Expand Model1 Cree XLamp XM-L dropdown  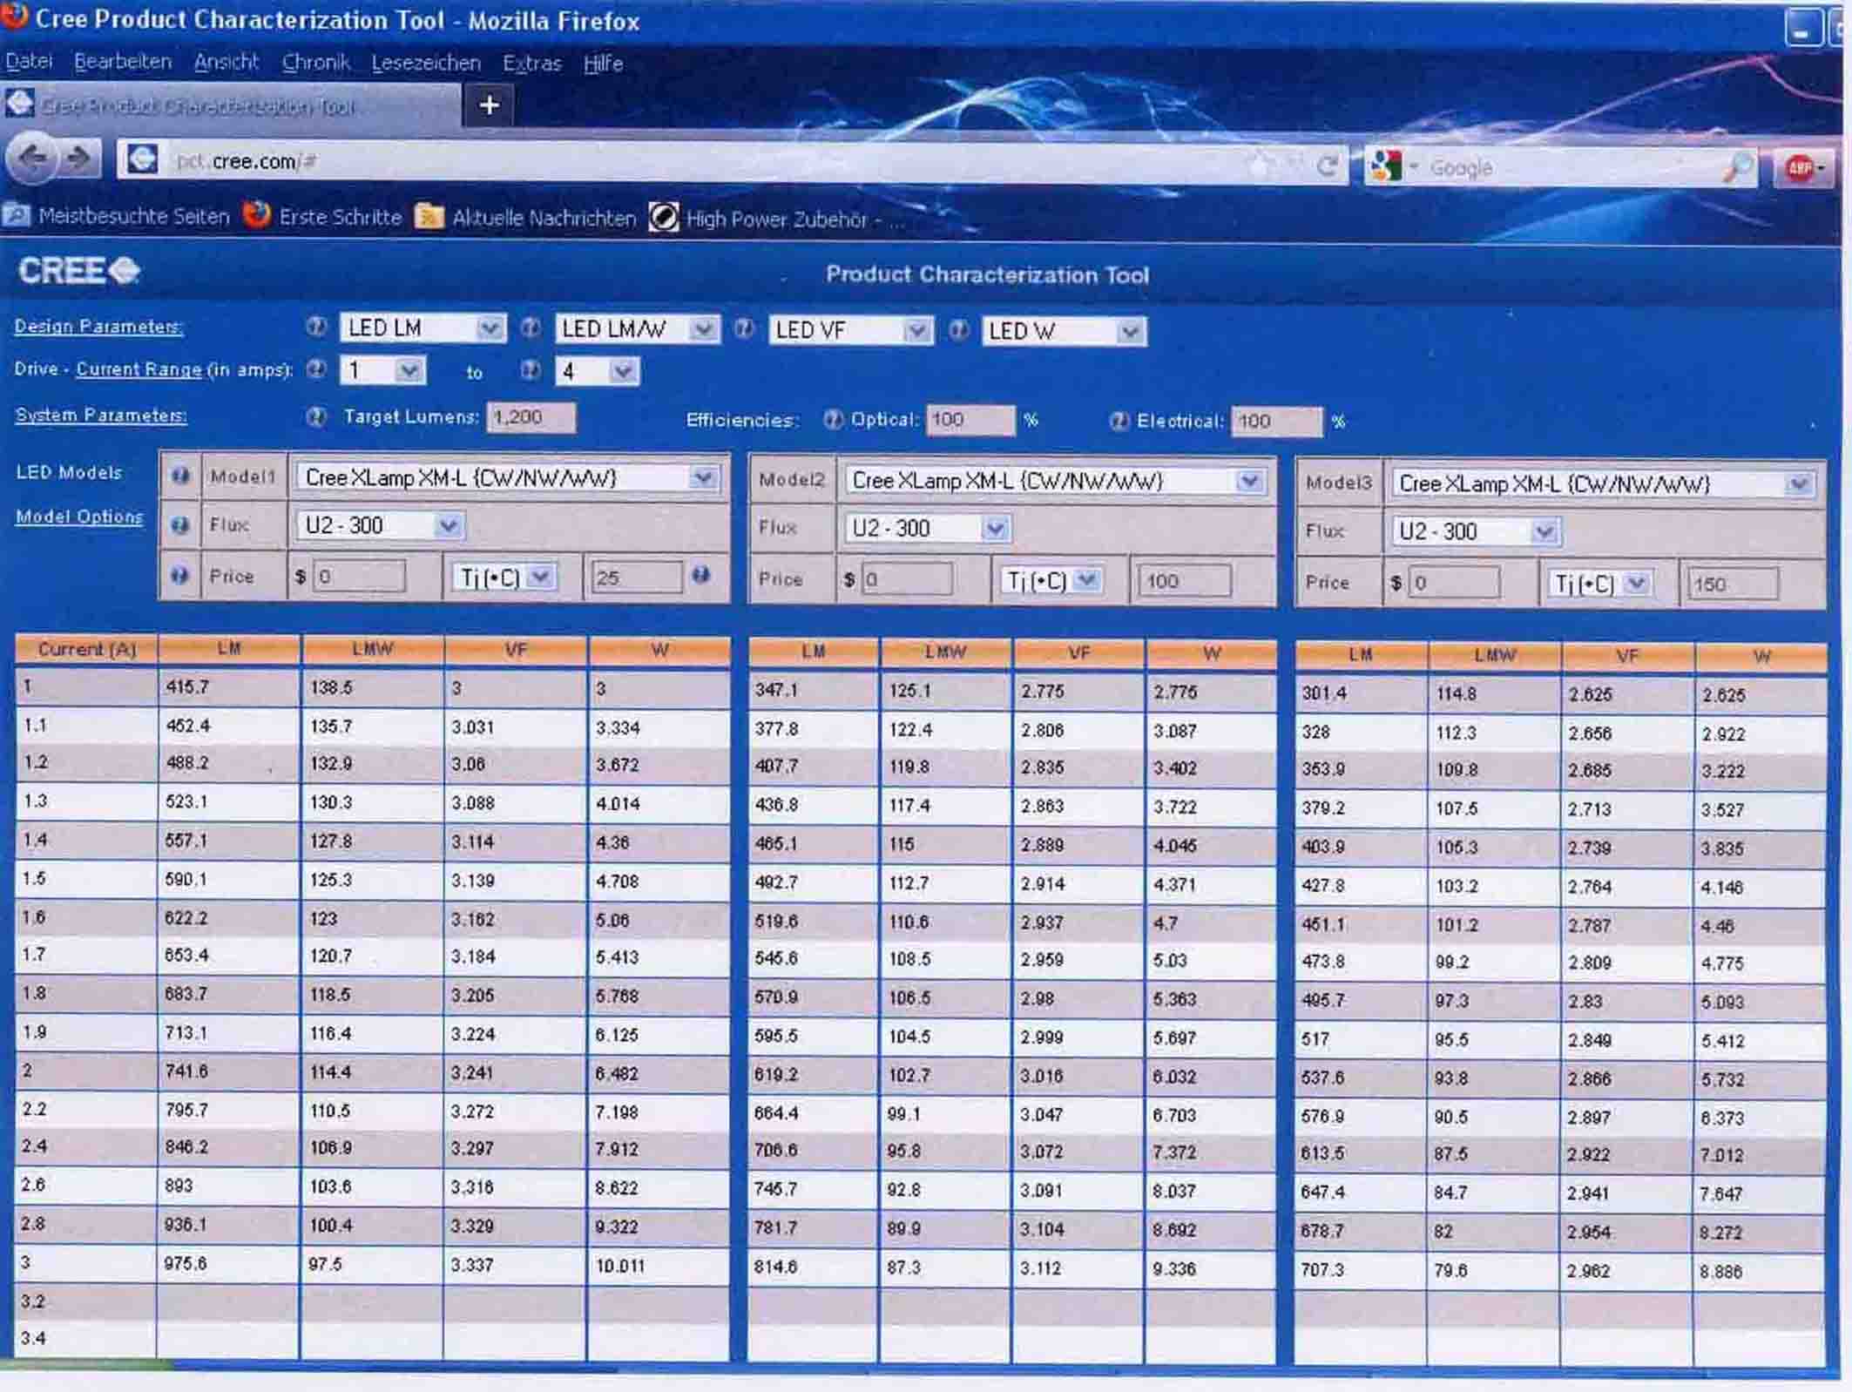tap(703, 477)
